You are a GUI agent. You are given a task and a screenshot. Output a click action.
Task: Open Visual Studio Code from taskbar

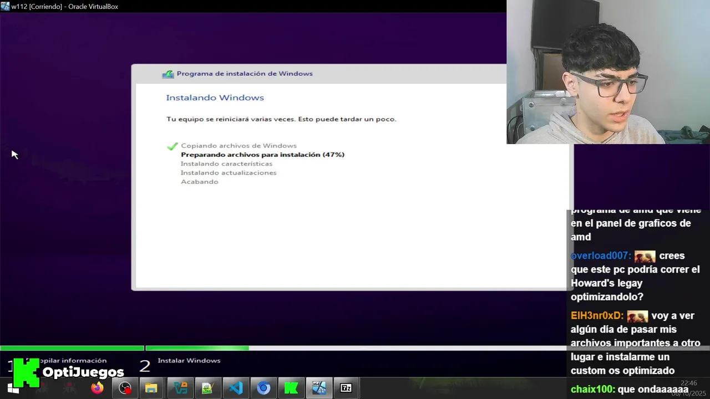236,388
